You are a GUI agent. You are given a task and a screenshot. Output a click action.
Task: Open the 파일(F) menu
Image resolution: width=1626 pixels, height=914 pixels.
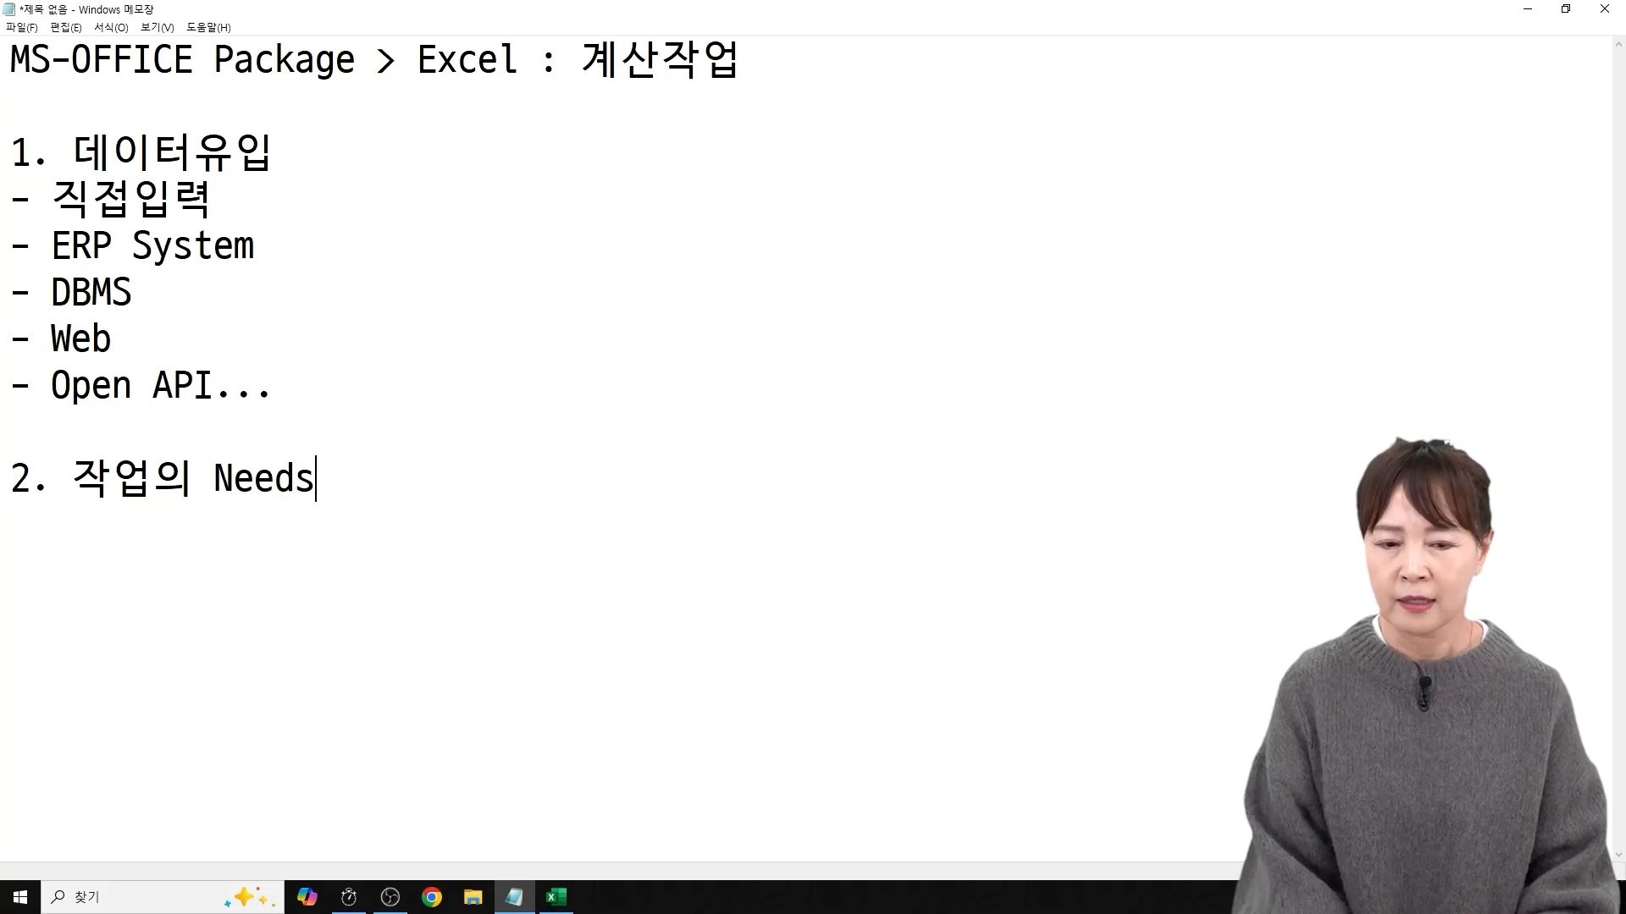[23, 27]
